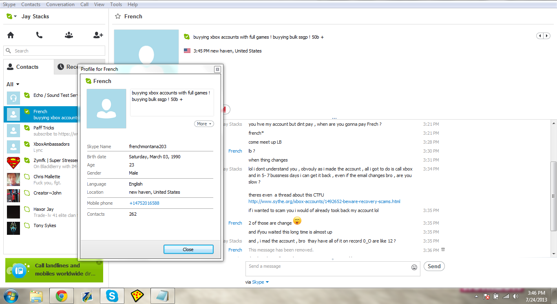Click the smiley emoticon picker icon
This screenshot has height=304, width=557.
pyautogui.click(x=414, y=267)
